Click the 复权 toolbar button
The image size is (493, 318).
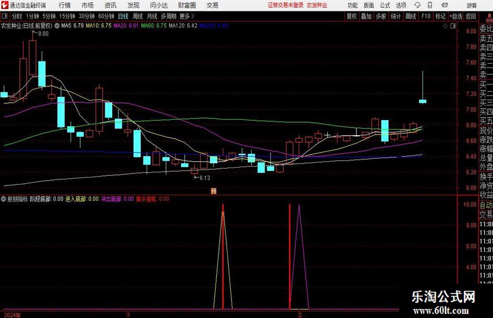click(352, 16)
